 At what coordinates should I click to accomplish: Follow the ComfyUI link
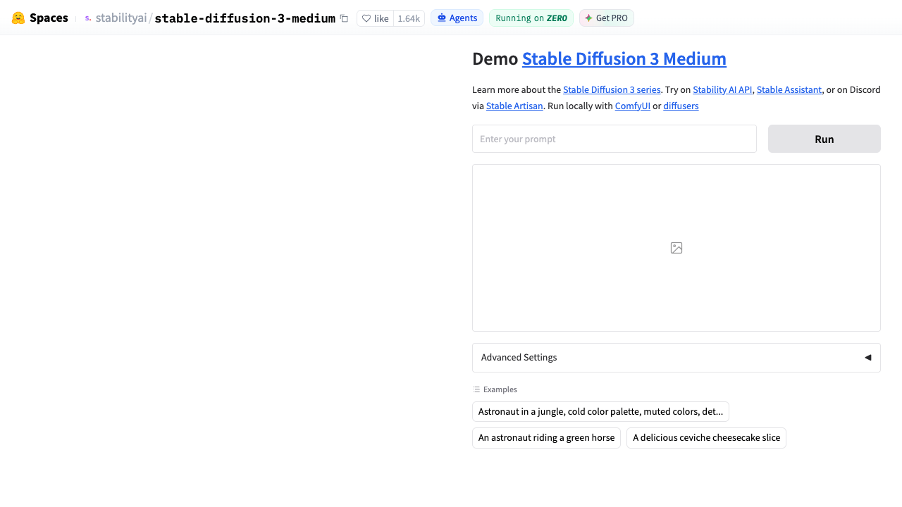click(x=633, y=106)
